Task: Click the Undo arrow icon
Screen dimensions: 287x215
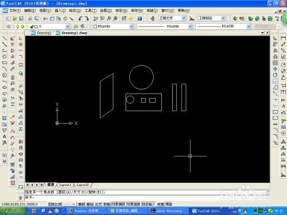Action: tap(80, 18)
